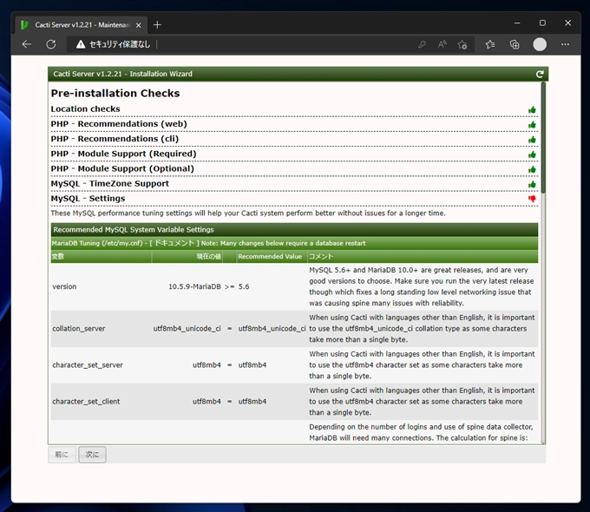This screenshot has height=512, width=590.
Task: Minimize the browser window
Action: [x=517, y=23]
